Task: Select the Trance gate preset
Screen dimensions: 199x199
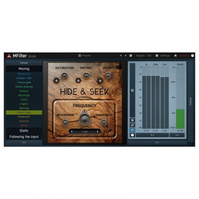Action: (24, 82)
